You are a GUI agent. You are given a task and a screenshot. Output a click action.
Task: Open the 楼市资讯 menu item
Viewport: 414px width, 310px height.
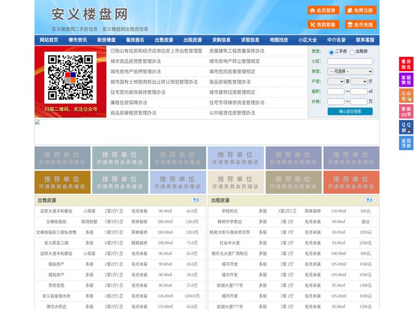coord(78,40)
